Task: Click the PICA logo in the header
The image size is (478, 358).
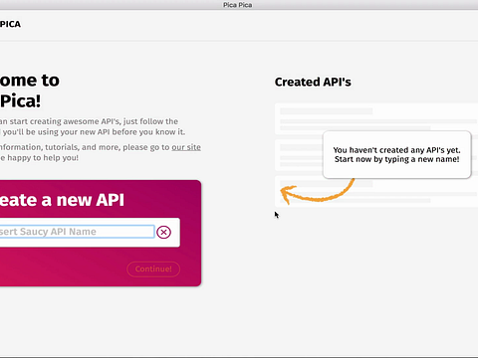Action: tap(10, 24)
